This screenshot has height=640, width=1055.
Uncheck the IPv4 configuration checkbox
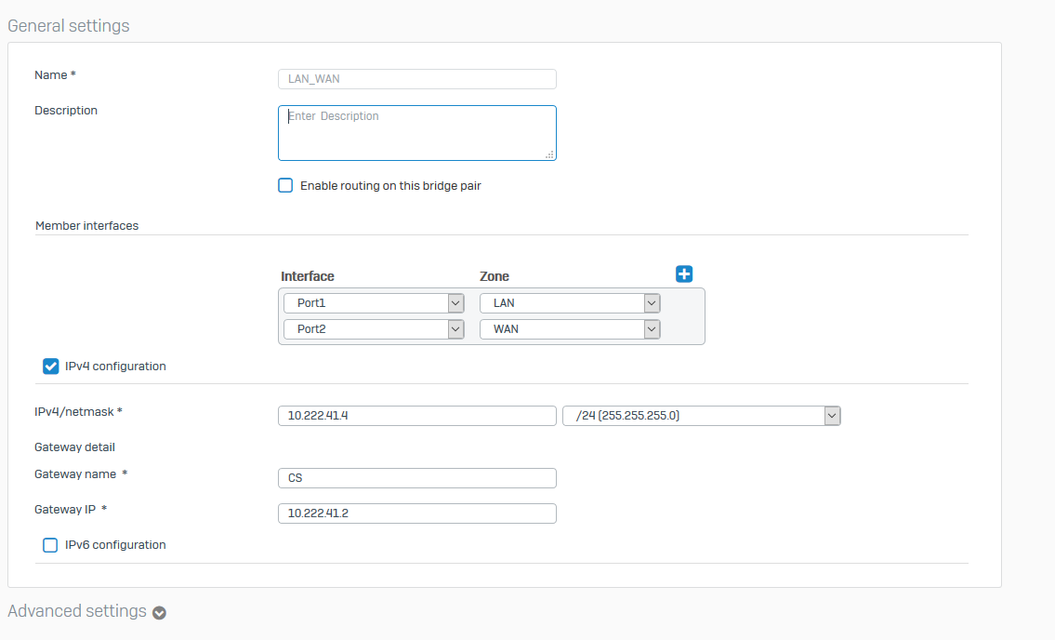(51, 366)
